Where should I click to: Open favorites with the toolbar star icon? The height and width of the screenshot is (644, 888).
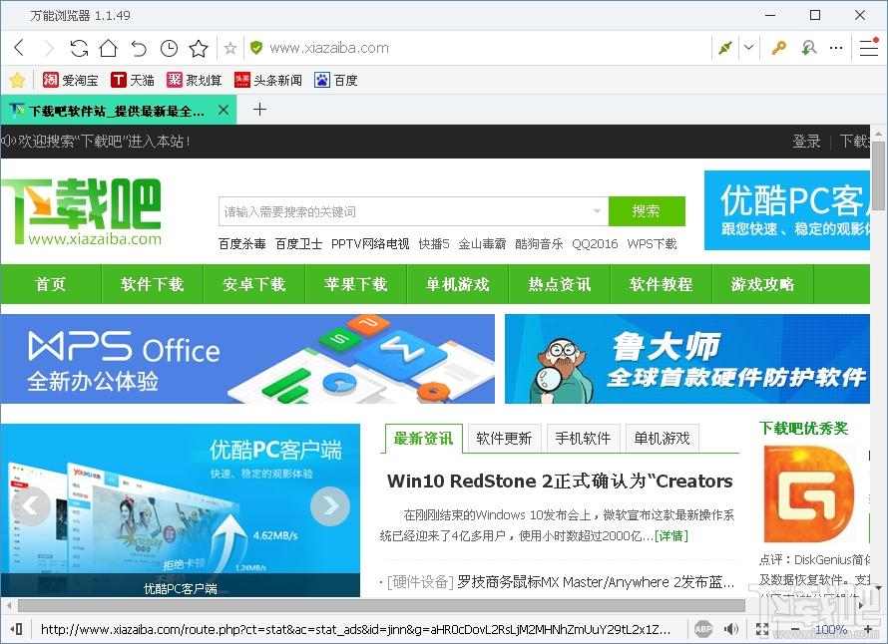coord(199,48)
